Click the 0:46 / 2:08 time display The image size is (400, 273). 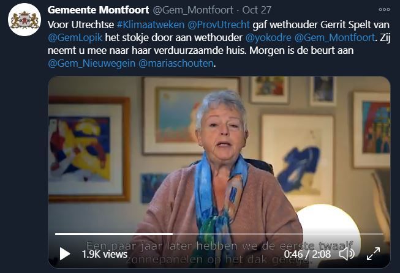308,254
